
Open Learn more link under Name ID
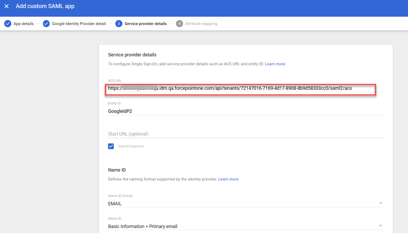pos(228,179)
